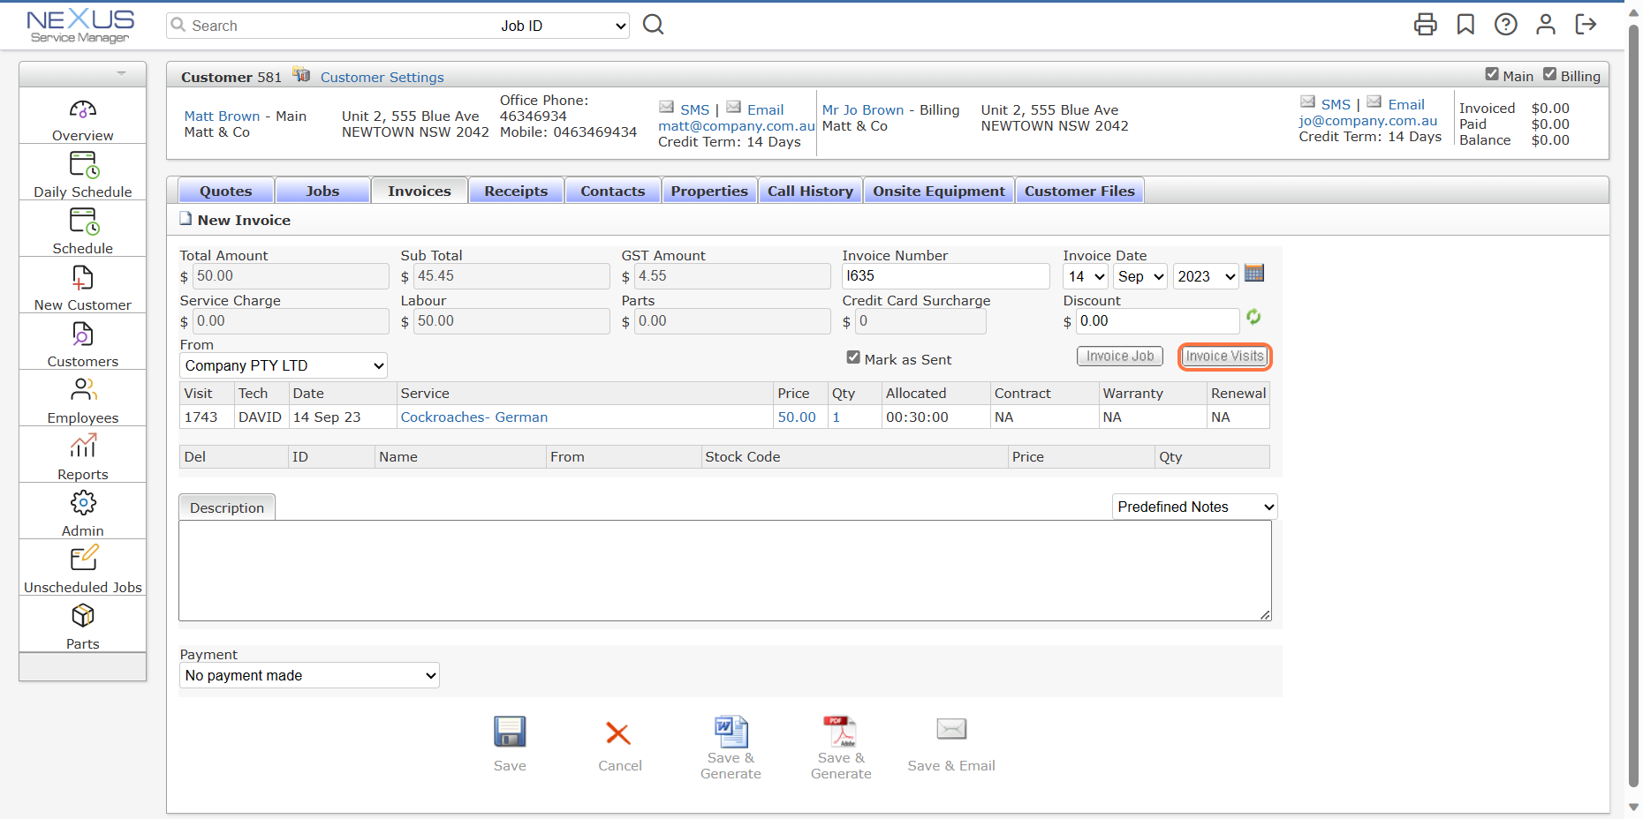Disable the Main checkbox

pos(1493,74)
